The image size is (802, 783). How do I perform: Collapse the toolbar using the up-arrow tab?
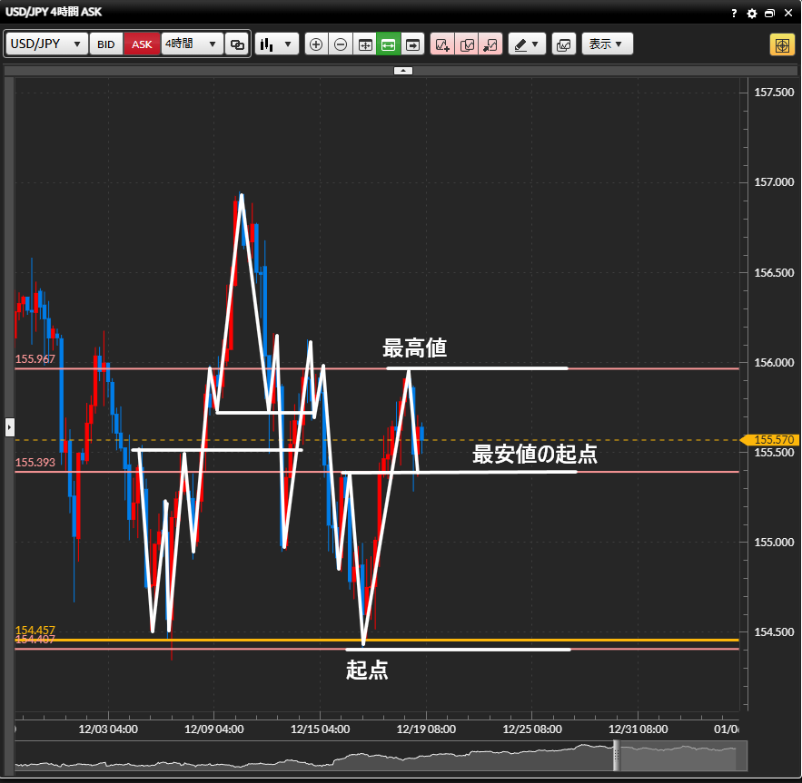coord(403,70)
